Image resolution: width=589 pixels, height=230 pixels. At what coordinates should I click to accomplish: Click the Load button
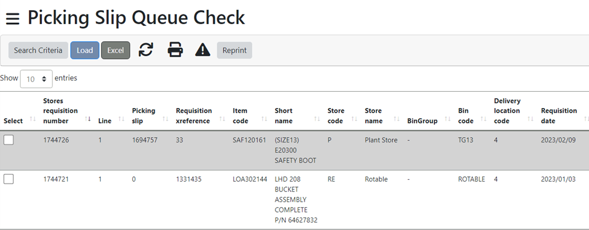coord(85,50)
